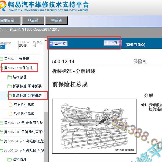Click the 回主目录 button
Screen dimensions: 162x162
tap(10, 20)
